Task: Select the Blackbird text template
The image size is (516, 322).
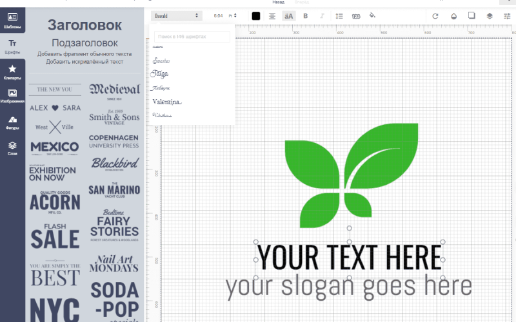Action: (115, 164)
